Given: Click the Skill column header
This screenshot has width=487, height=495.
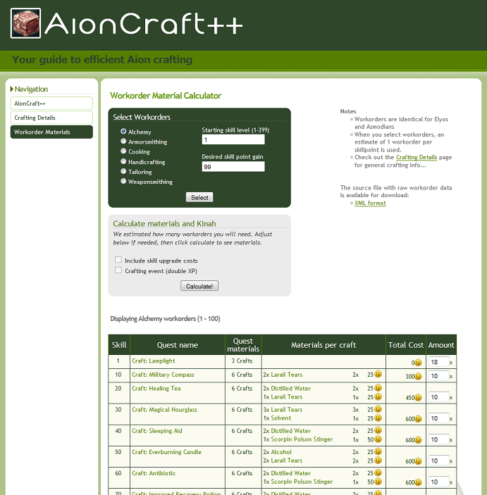Looking at the screenshot, I should [119, 345].
